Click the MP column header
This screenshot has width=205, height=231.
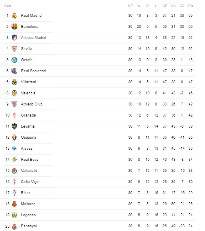[130, 6]
